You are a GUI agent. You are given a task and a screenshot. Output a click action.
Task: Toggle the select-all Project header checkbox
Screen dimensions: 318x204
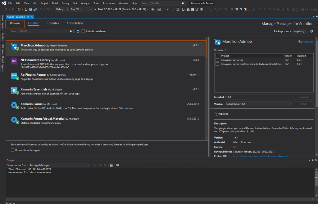[x=217, y=56]
